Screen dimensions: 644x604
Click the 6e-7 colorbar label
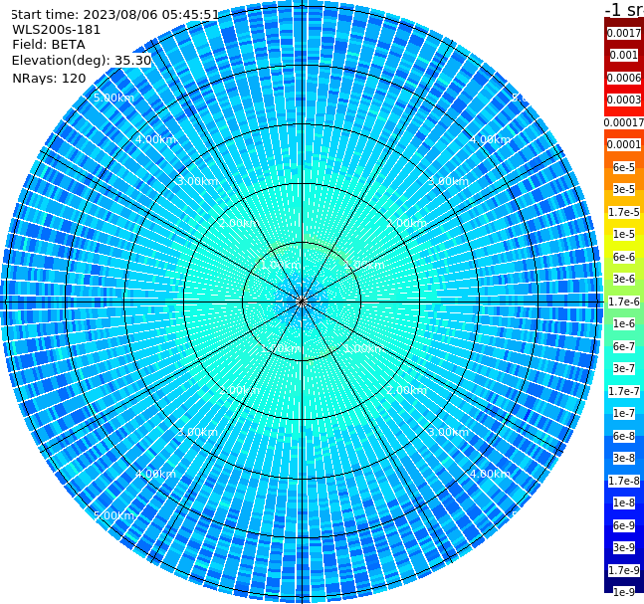[624, 346]
